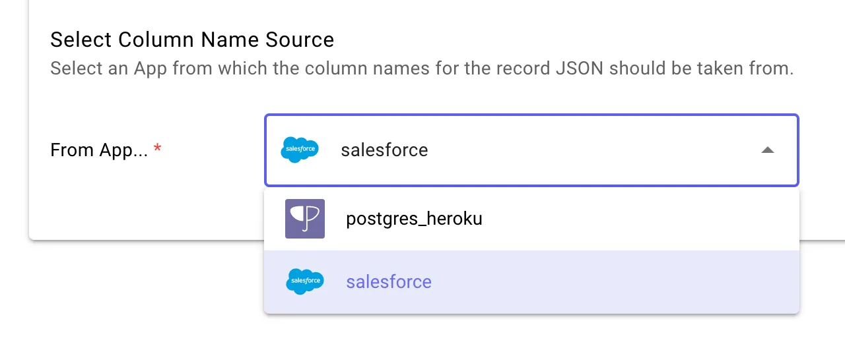Click the salesforce cloud icon in the list

pos(305,282)
